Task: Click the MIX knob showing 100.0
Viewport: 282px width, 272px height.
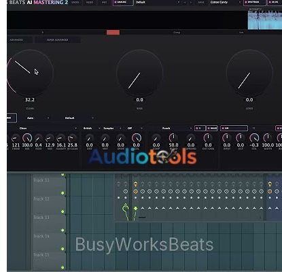Action: (x=27, y=138)
